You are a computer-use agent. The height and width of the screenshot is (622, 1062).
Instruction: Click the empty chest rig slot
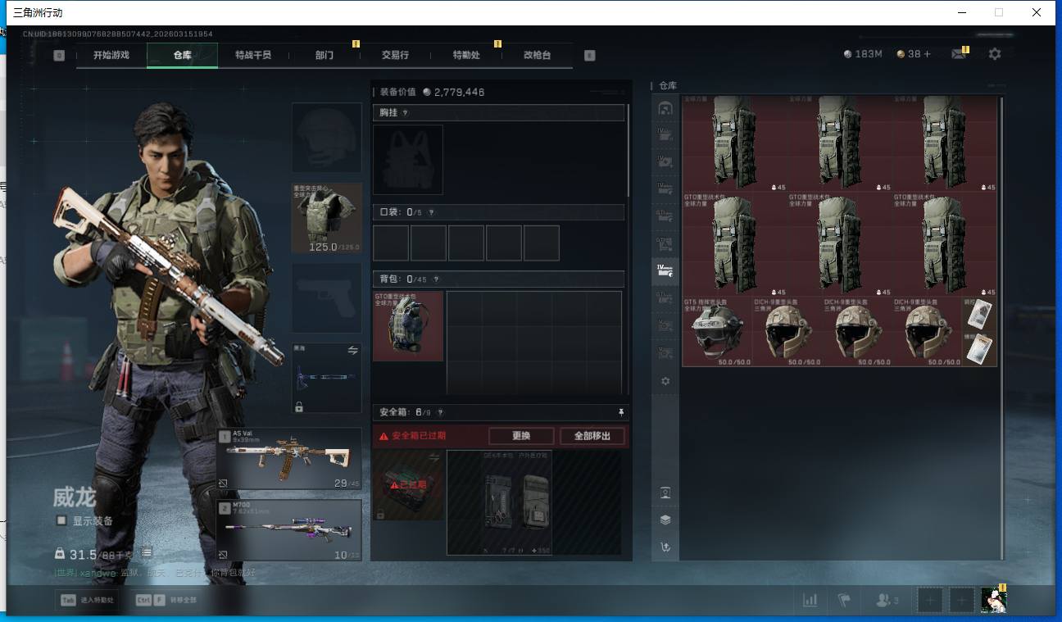tap(408, 160)
